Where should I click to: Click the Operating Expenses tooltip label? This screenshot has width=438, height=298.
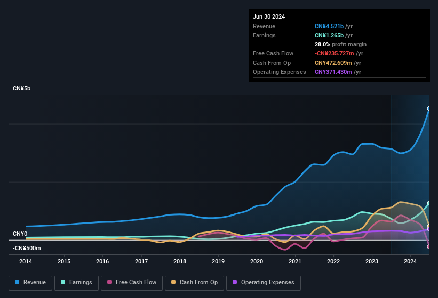pyautogui.click(x=280, y=72)
